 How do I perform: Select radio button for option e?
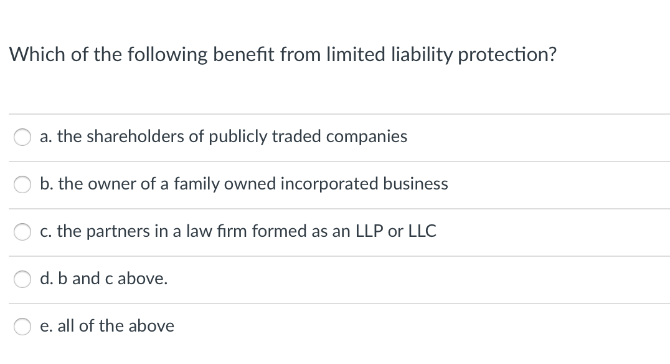coord(22,326)
